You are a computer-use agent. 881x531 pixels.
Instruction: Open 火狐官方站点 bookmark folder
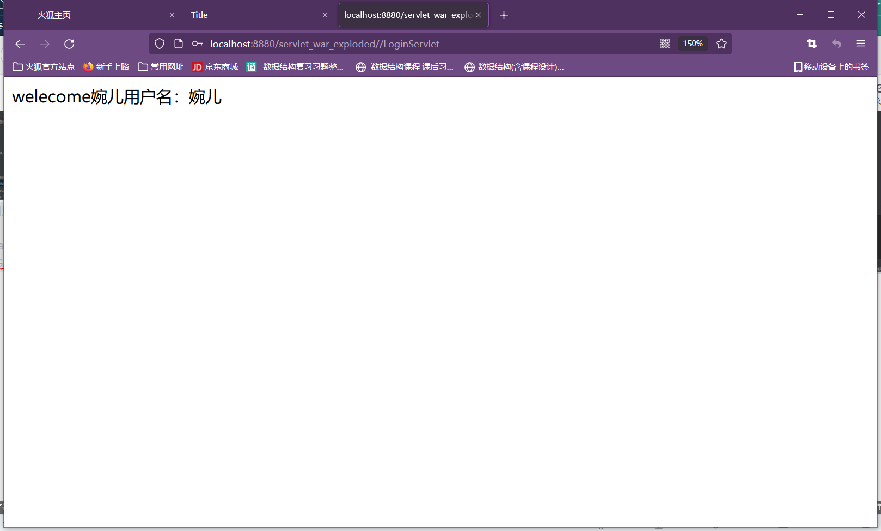44,67
